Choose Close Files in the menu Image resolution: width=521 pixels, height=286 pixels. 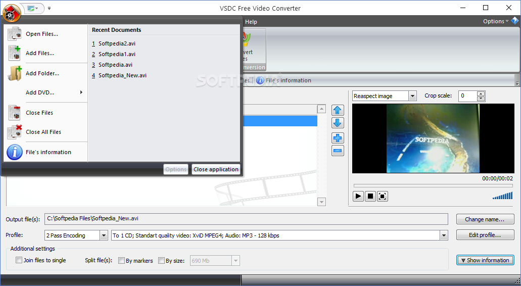[x=46, y=113]
